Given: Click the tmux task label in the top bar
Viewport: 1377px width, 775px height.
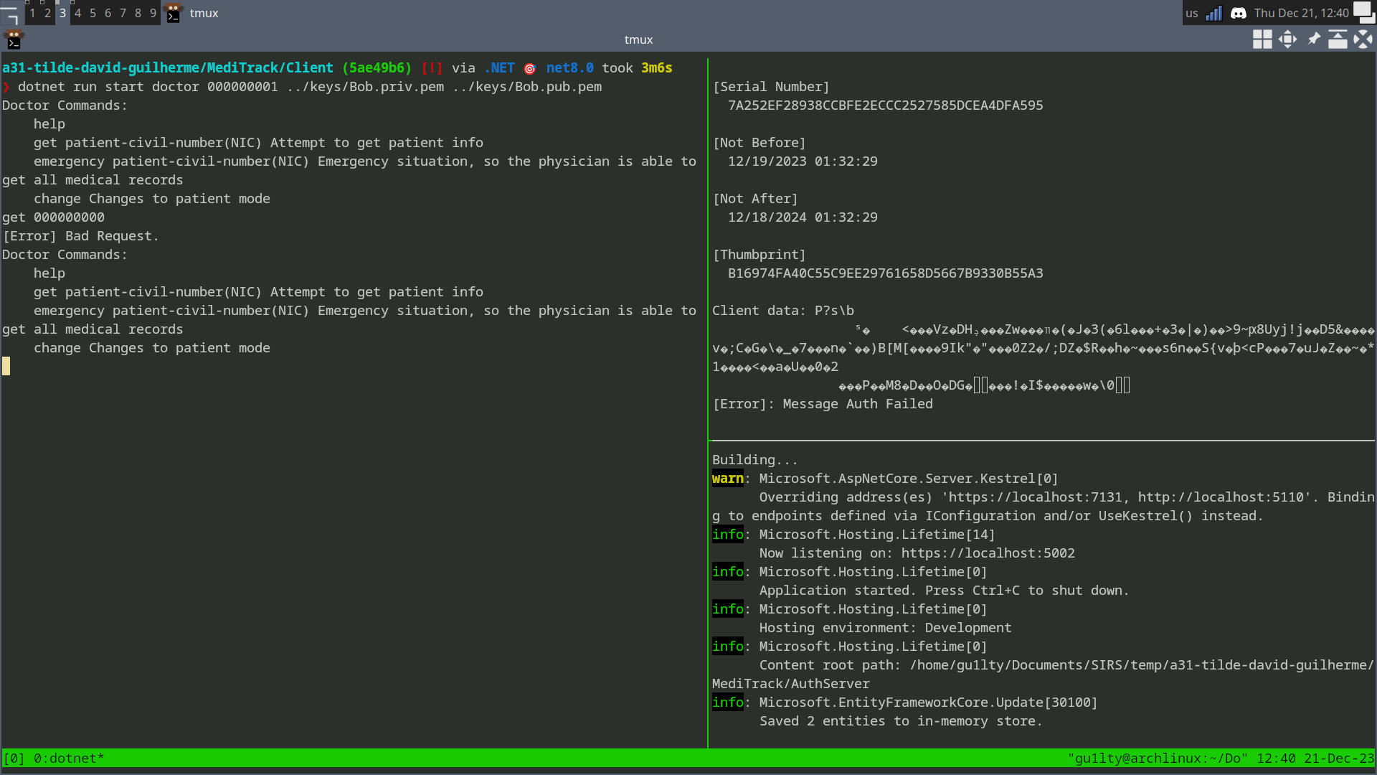Looking at the screenshot, I should point(204,13).
